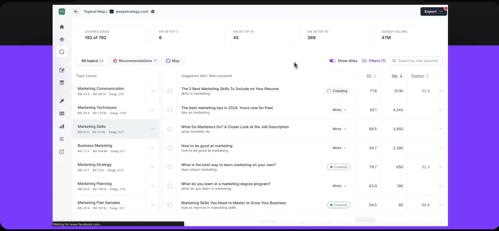Click the key icon in the sidebar
This screenshot has width=499, height=231.
coord(62,101)
